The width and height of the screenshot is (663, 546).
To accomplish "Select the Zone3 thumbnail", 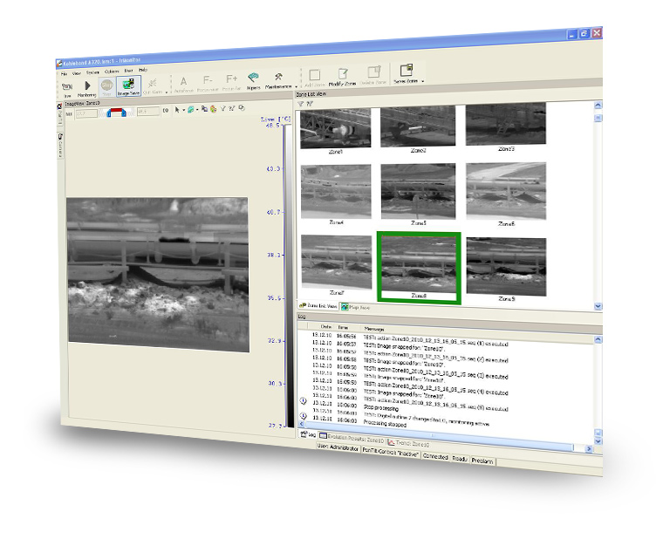I will 506,125.
